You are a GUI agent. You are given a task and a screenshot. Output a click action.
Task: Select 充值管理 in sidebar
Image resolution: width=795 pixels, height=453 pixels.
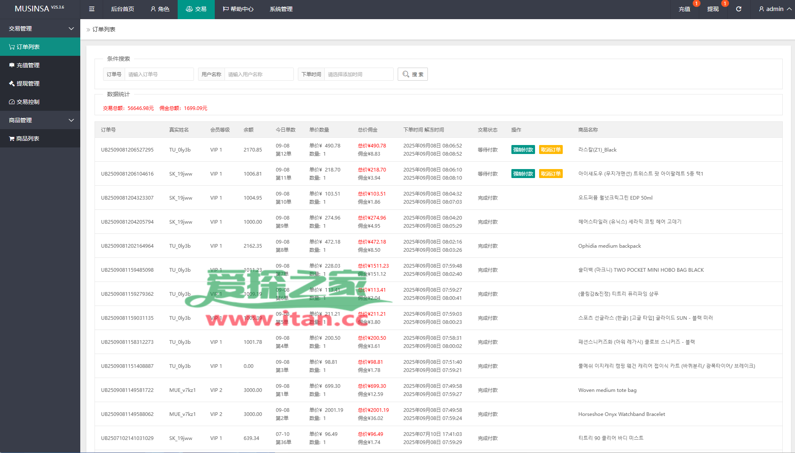coord(28,65)
